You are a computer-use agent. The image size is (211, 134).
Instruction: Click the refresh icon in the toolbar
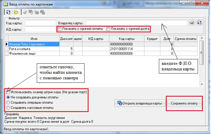(8, 12)
